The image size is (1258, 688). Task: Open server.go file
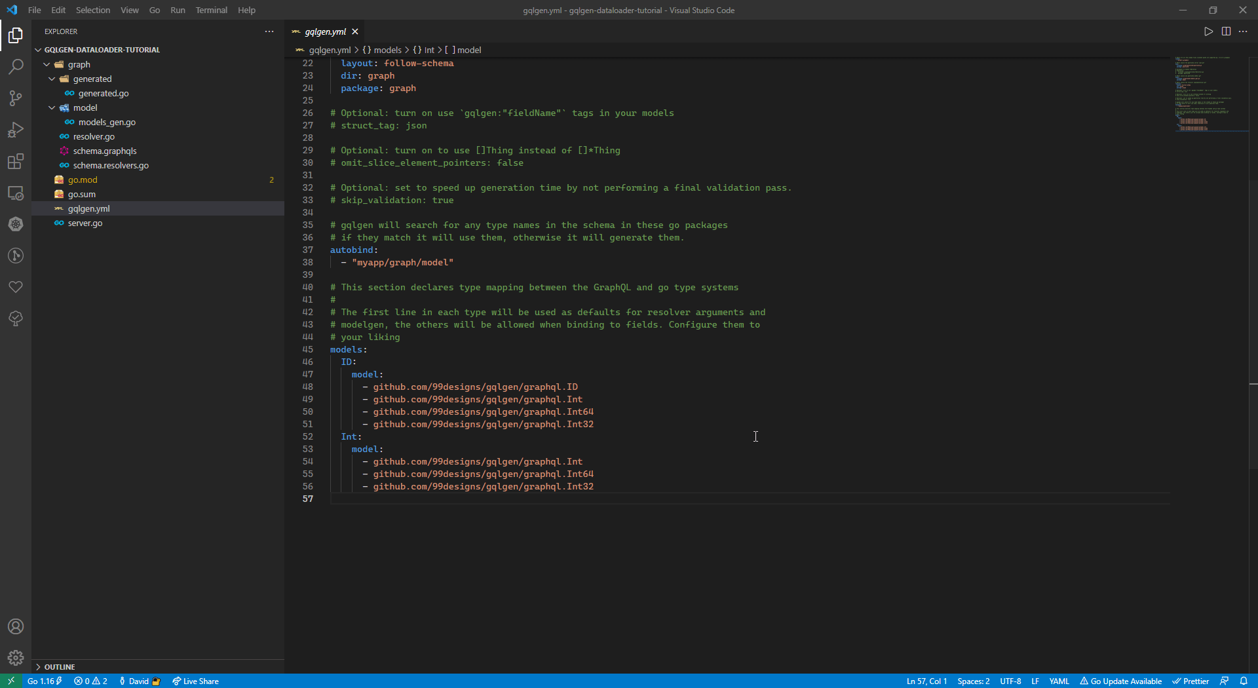(85, 223)
